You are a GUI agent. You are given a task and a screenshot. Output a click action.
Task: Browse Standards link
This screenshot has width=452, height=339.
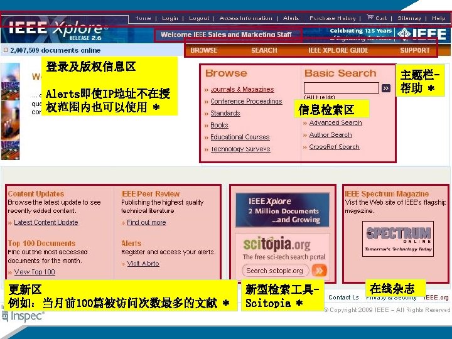click(x=225, y=113)
